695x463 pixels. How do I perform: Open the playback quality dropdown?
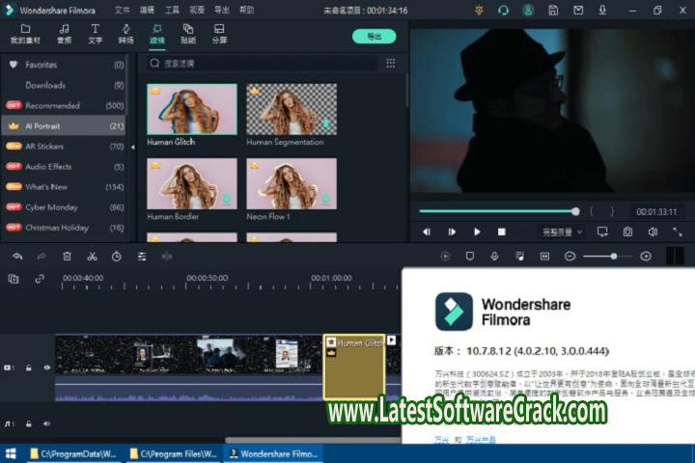(x=562, y=231)
